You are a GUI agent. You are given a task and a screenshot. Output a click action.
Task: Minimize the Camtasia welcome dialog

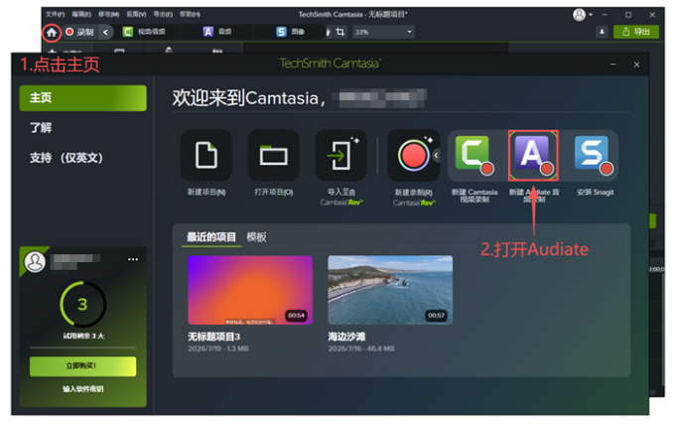pyautogui.click(x=613, y=65)
